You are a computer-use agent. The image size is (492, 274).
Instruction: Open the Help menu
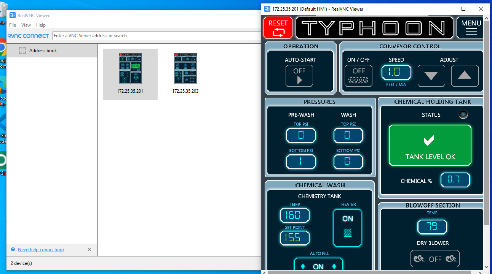pos(41,25)
